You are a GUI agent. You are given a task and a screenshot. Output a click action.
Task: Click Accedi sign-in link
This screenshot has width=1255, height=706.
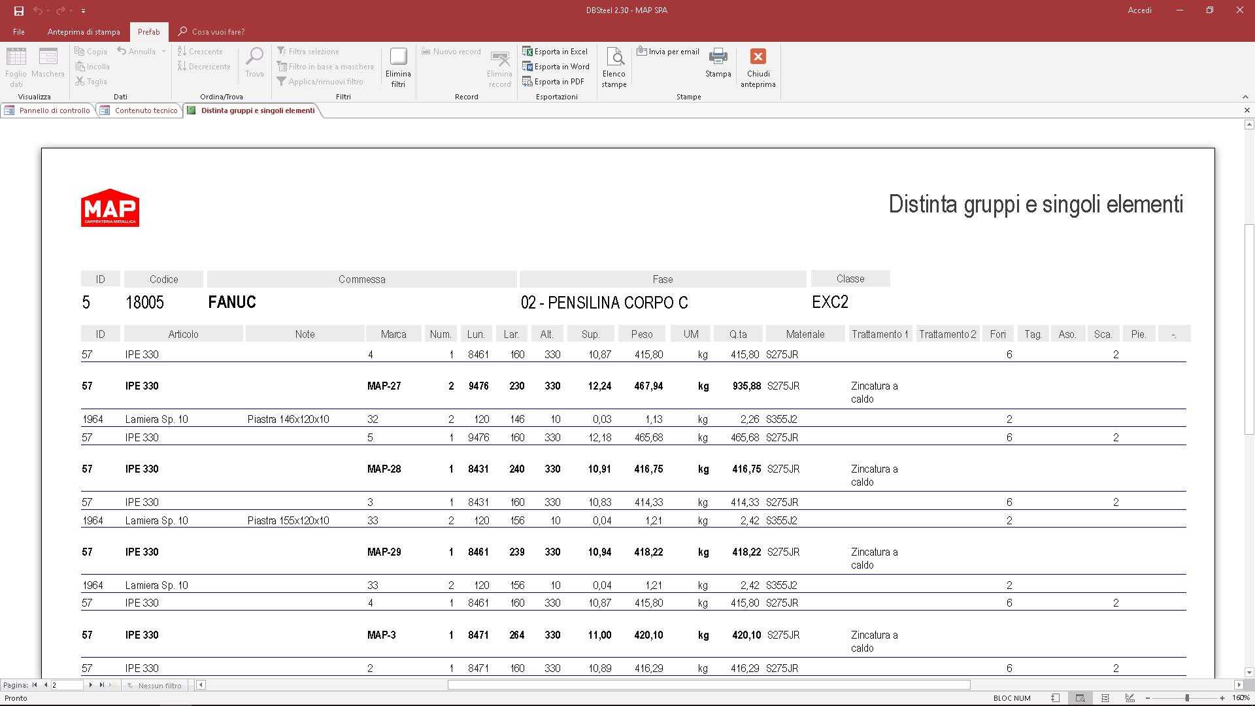click(1139, 10)
